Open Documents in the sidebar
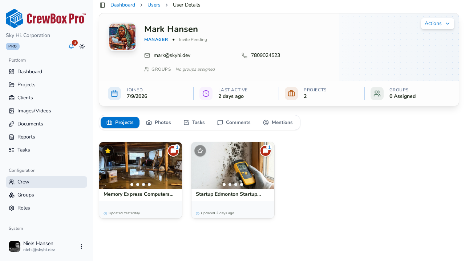Image resolution: width=465 pixels, height=261 pixels. click(46, 124)
